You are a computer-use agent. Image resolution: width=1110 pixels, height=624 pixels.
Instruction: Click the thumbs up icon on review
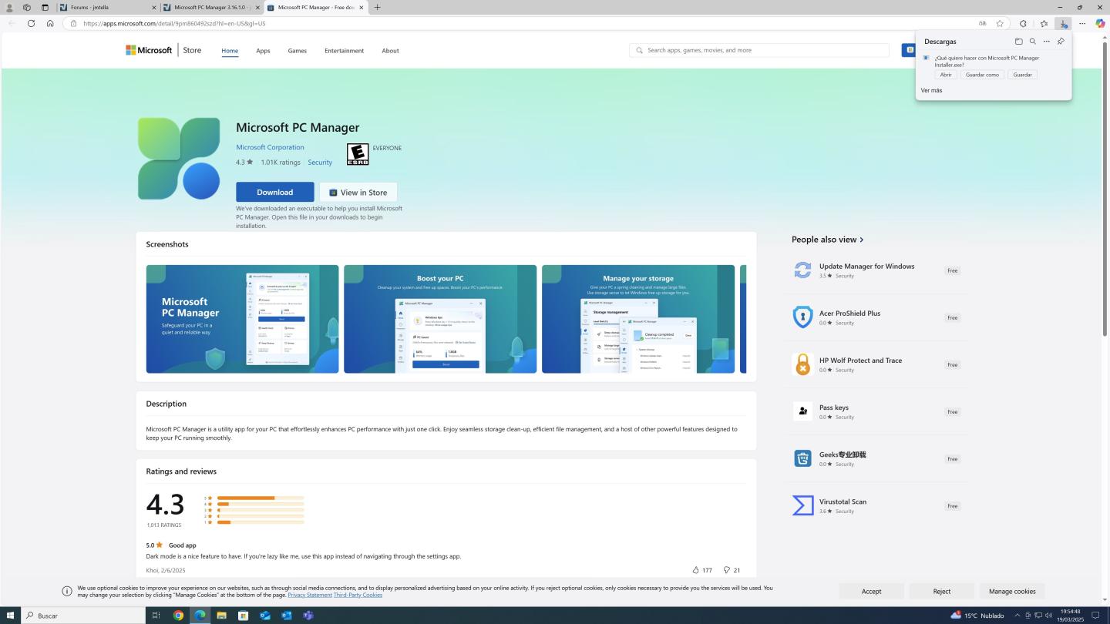point(695,570)
